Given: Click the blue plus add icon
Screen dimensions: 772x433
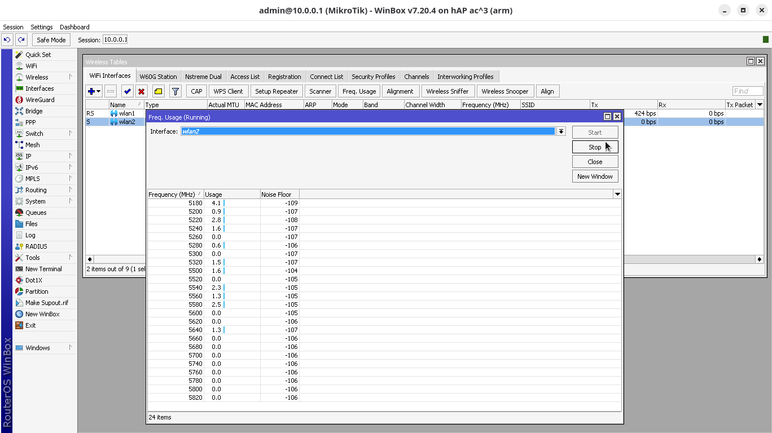Looking at the screenshot, I should (91, 91).
